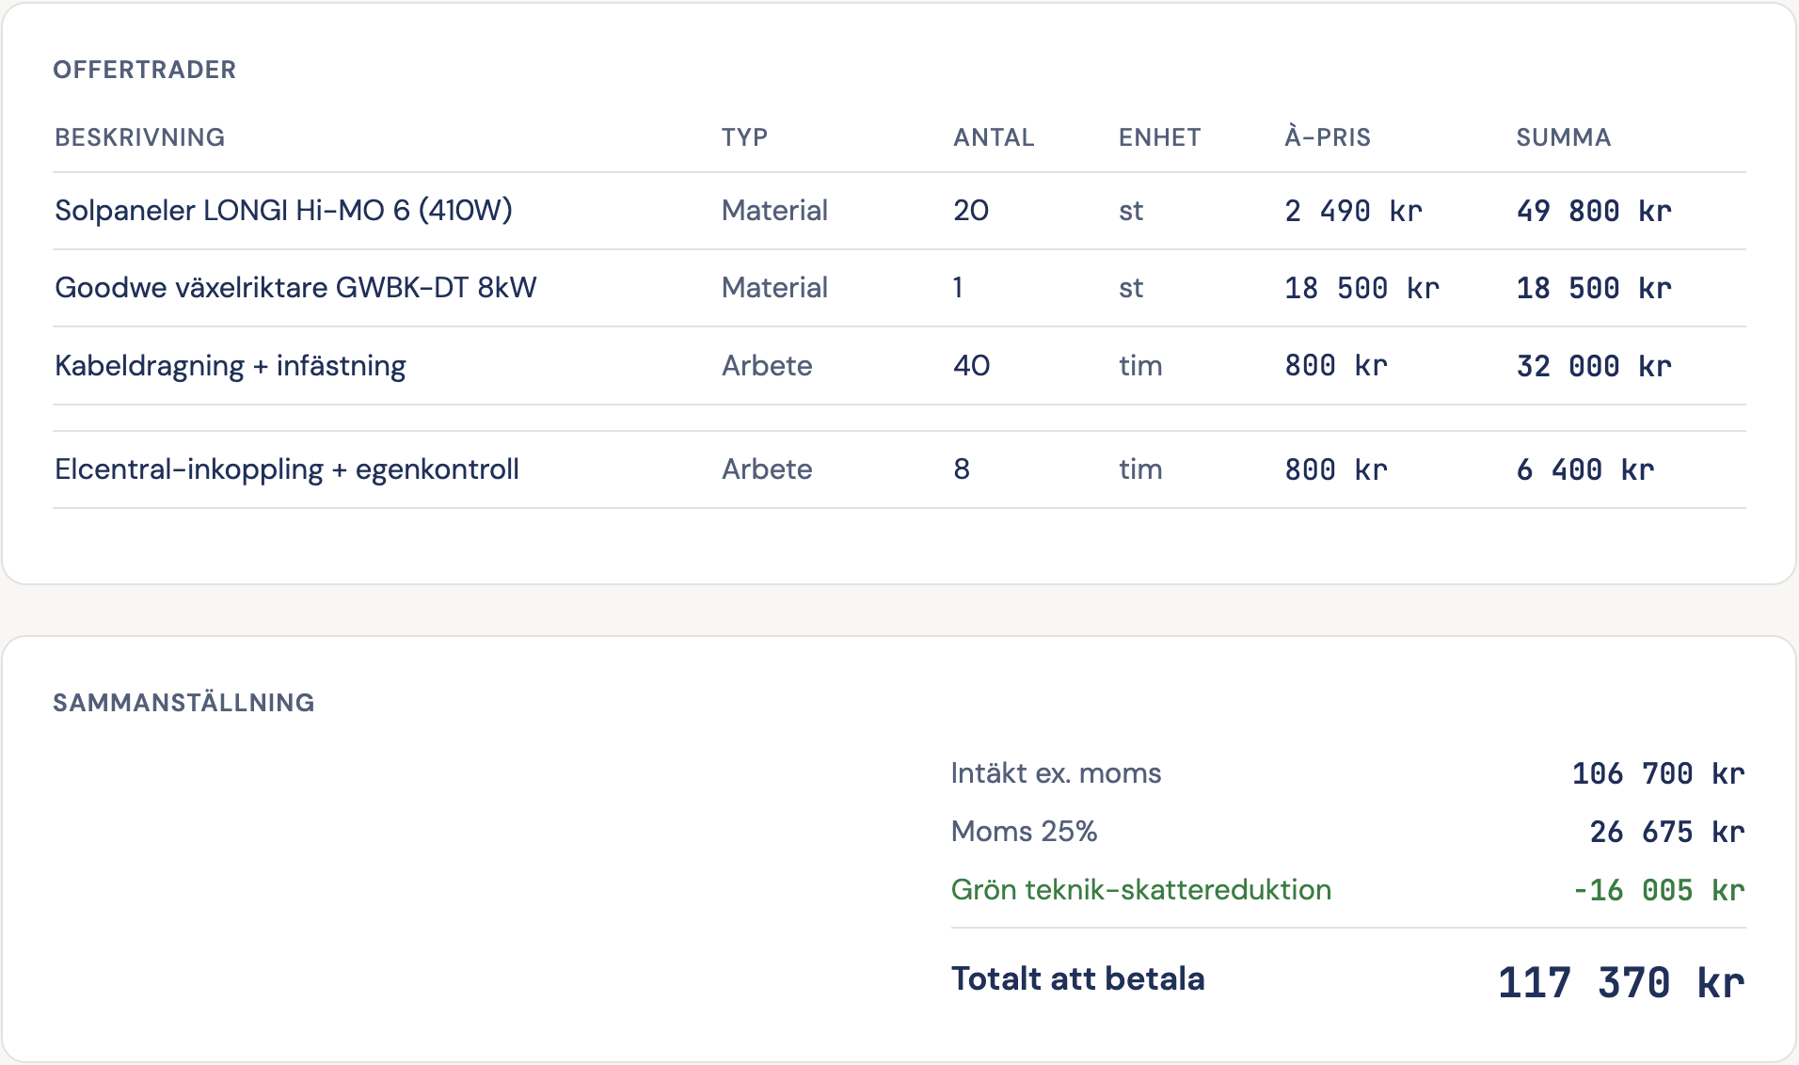Image resolution: width=1799 pixels, height=1065 pixels.
Task: Click quantity 20 in Solpaneler row
Action: coord(971,210)
